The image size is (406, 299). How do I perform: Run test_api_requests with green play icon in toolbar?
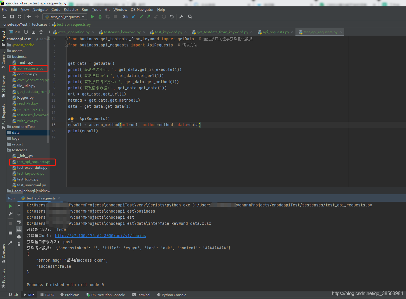[93, 17]
